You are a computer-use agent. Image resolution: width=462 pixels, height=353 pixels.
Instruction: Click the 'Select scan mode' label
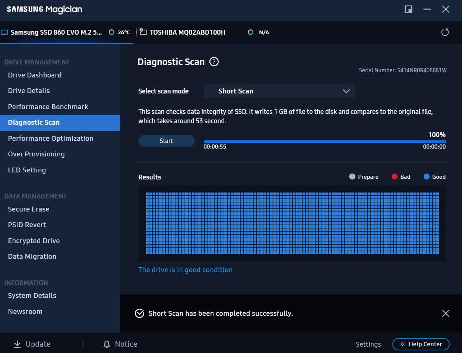(x=163, y=91)
